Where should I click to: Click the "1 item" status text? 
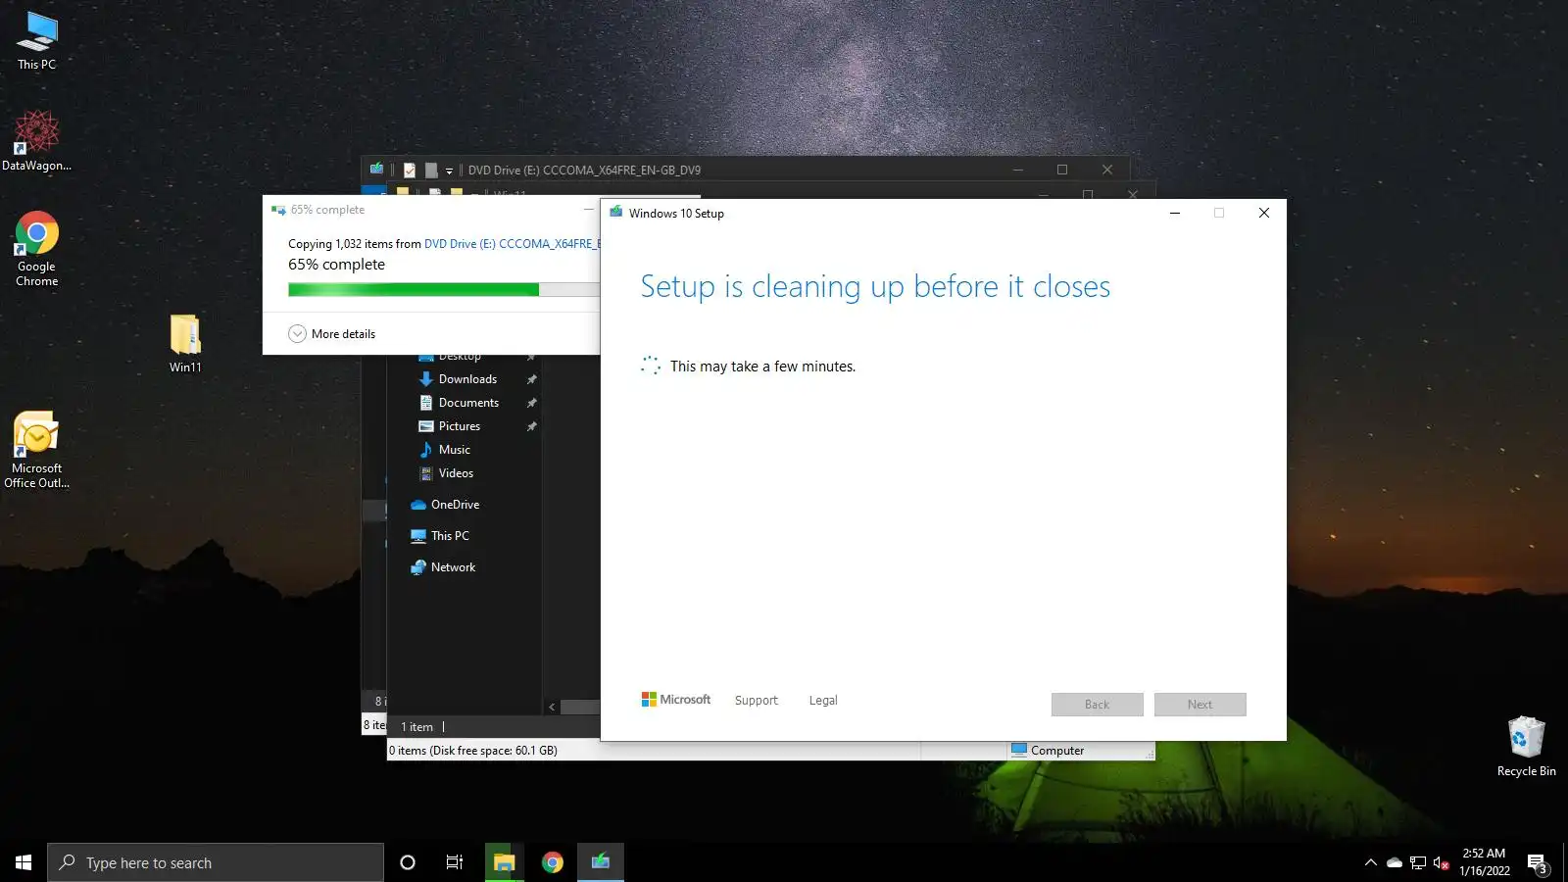[x=416, y=727]
